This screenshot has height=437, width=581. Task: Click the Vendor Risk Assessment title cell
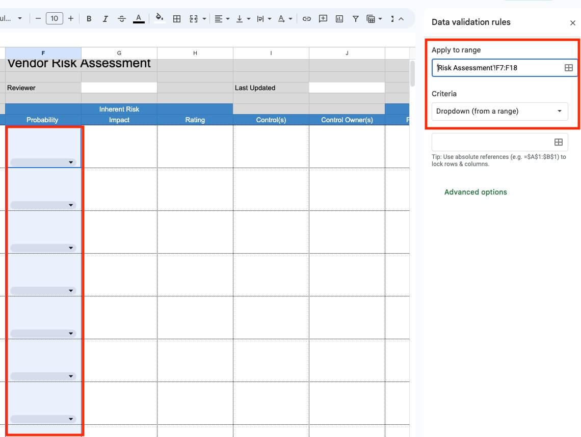tap(79, 64)
